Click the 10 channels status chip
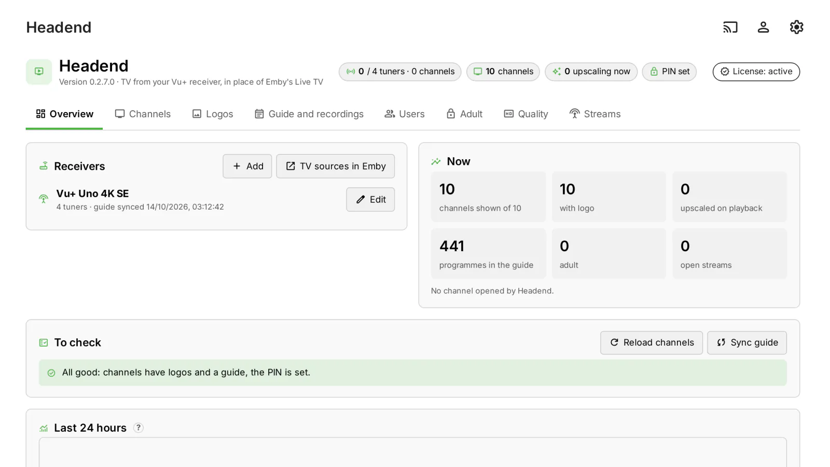 [503, 72]
